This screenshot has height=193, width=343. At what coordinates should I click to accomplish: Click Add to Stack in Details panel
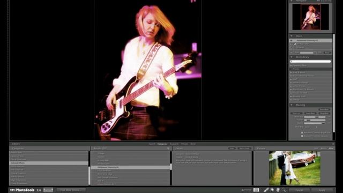pyautogui.click(x=244, y=149)
